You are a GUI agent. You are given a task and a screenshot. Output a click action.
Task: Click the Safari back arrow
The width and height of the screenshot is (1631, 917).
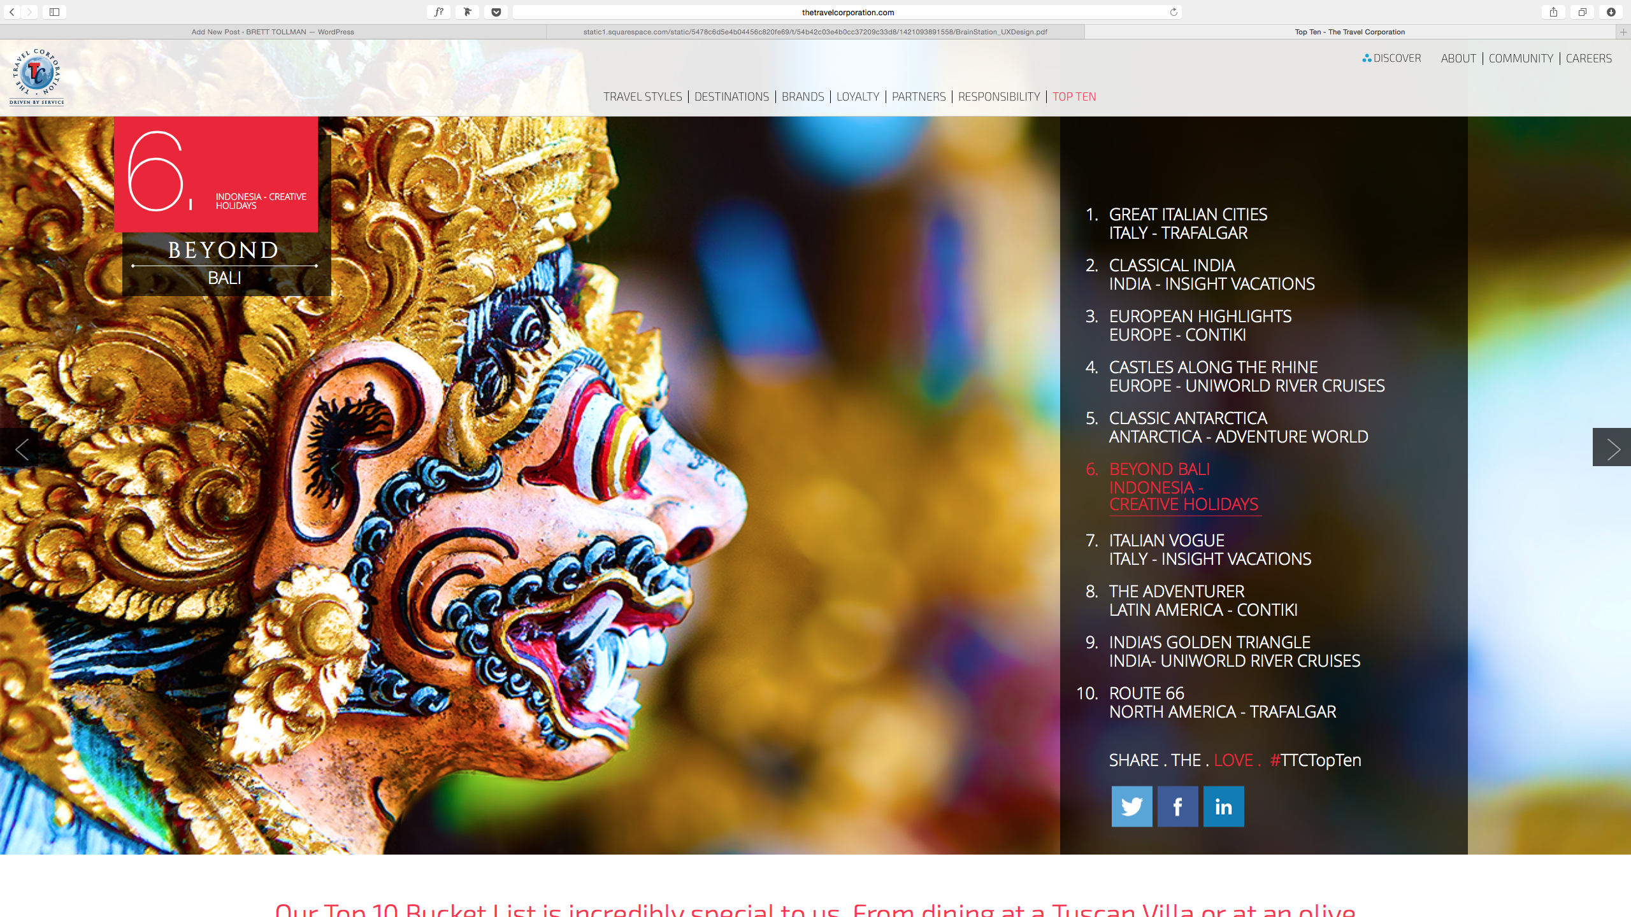12,12
